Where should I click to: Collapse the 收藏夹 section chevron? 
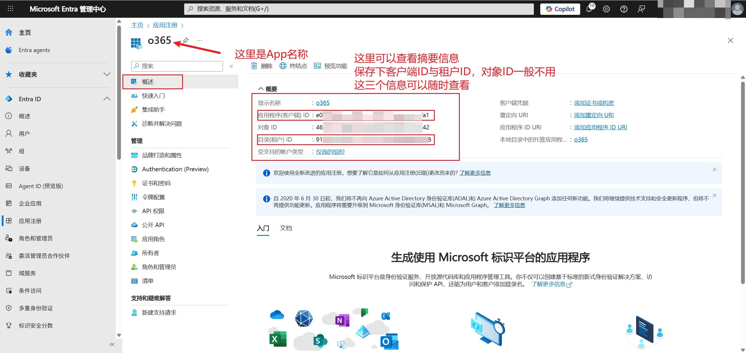pyautogui.click(x=106, y=74)
